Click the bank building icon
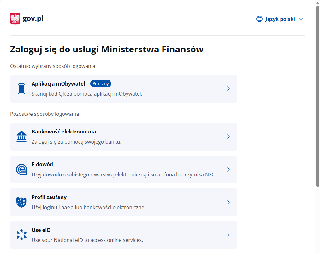The image size is (320, 254). (x=21, y=137)
